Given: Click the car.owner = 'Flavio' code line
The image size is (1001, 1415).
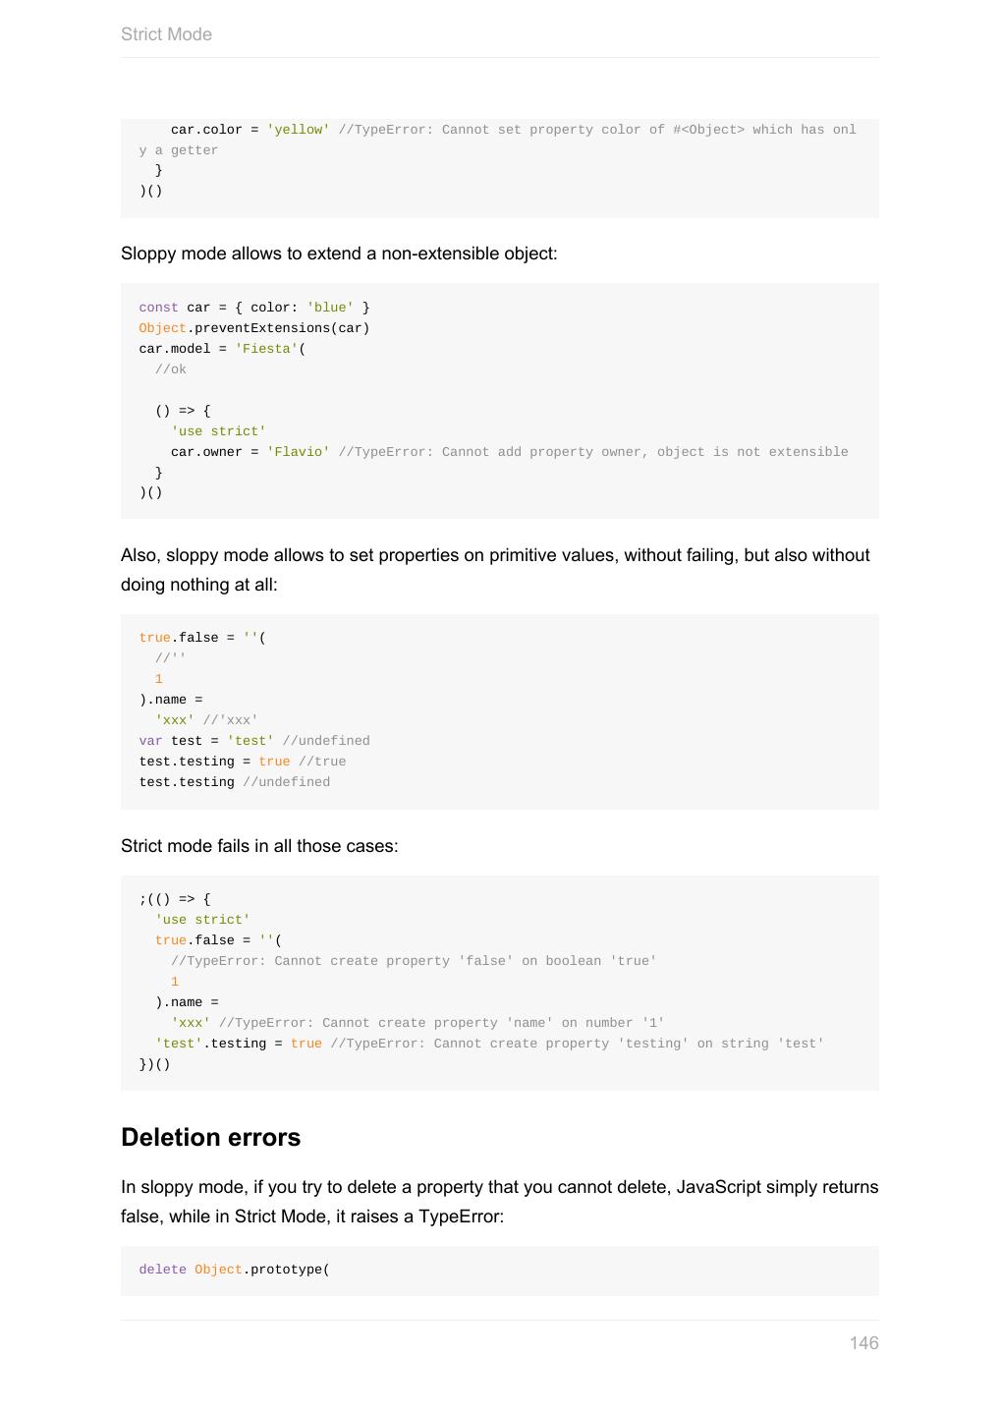Looking at the screenshot, I should click(x=250, y=452).
